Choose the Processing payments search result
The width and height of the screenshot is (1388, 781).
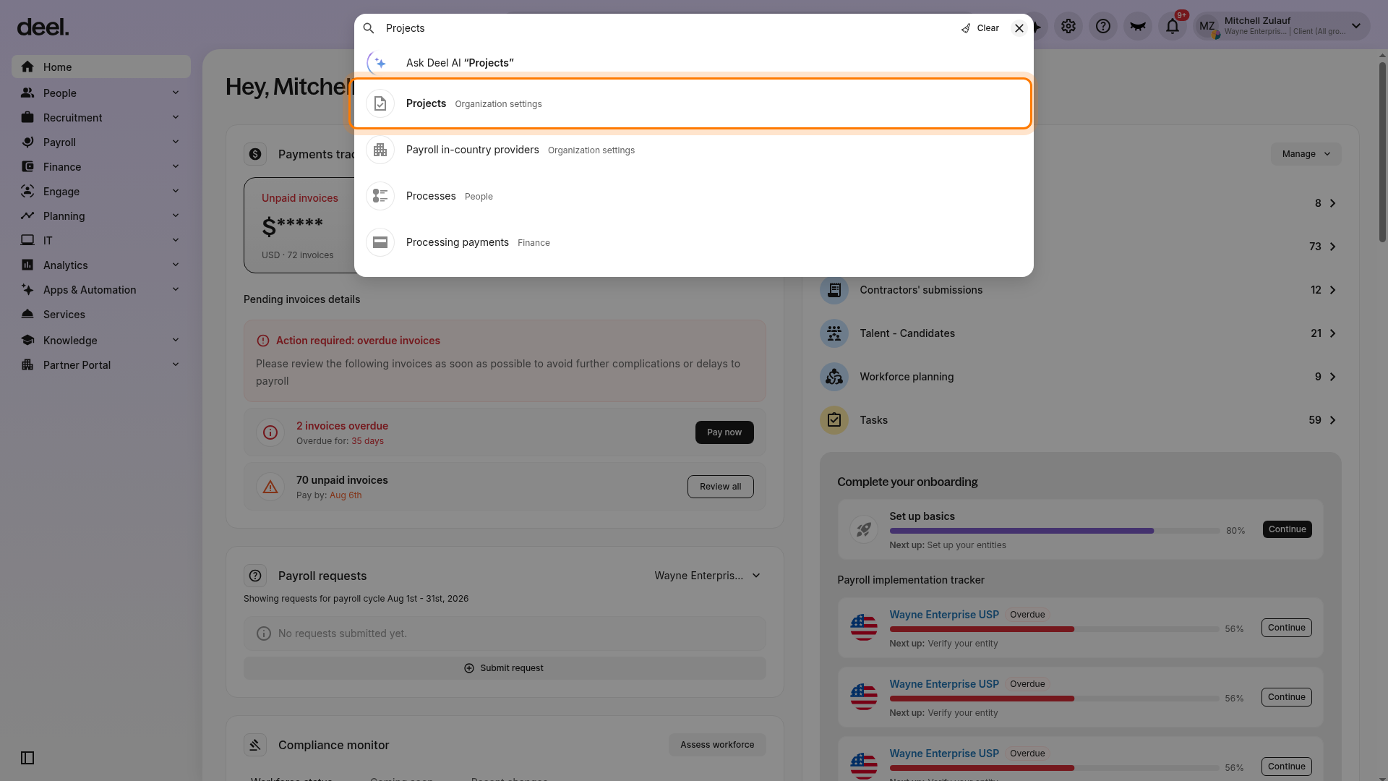click(x=694, y=242)
